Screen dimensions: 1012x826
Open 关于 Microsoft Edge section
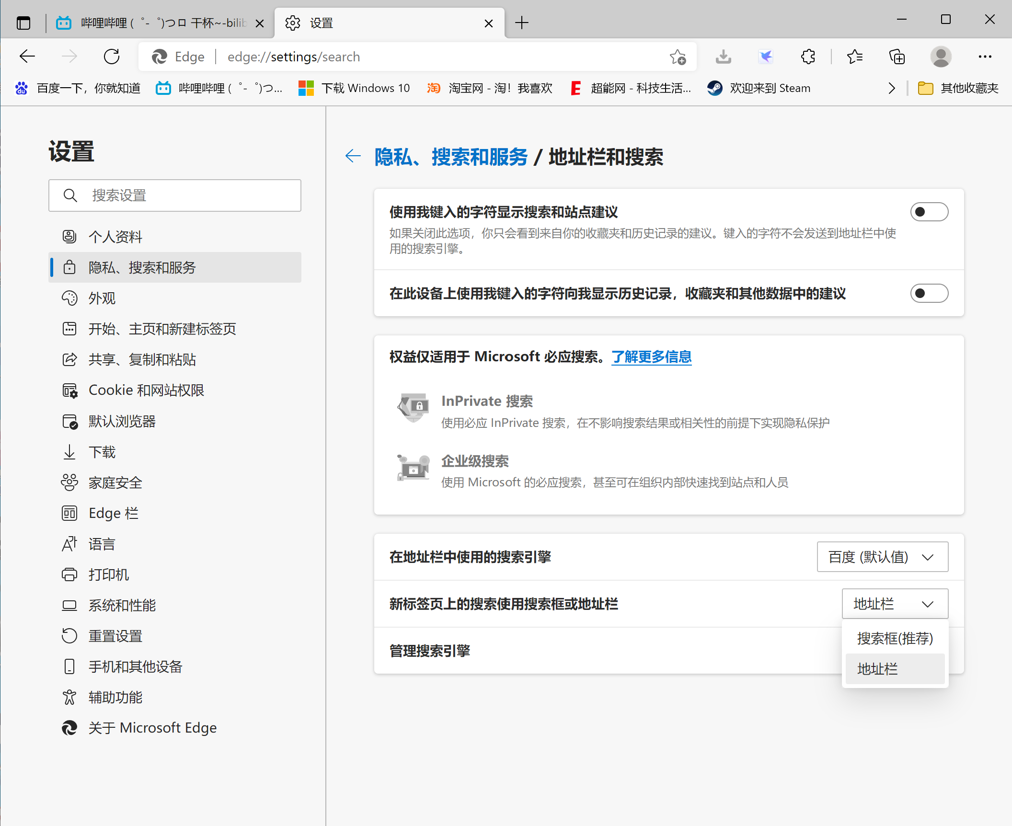click(x=174, y=728)
